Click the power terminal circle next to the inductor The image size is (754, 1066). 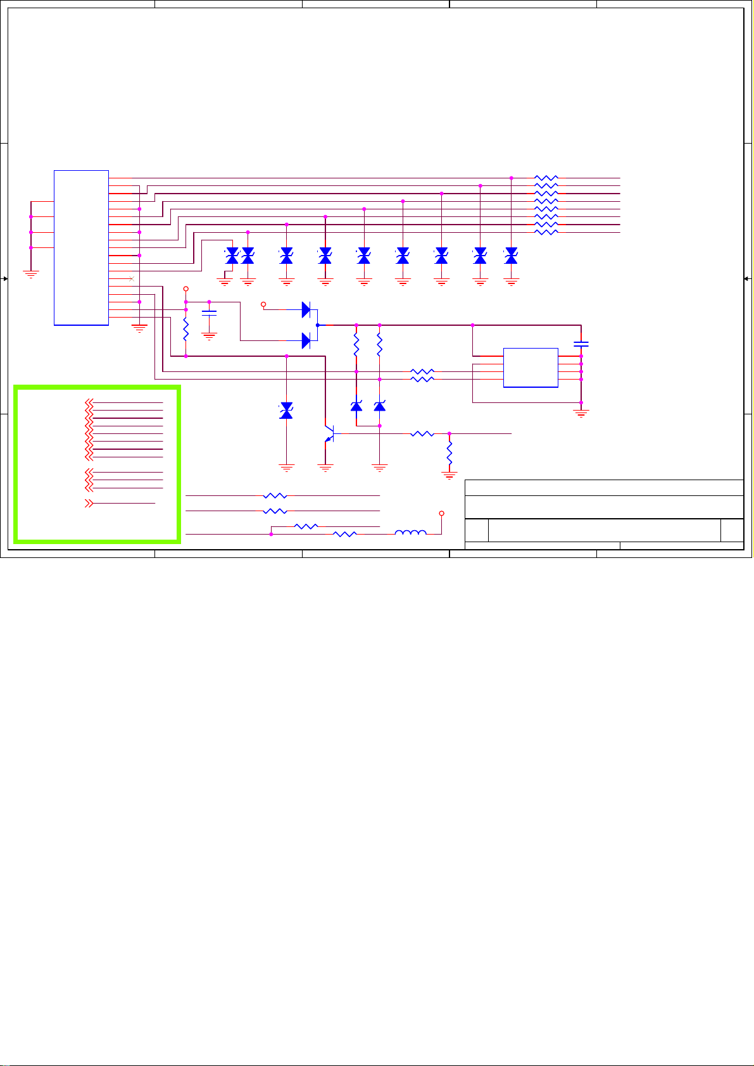click(442, 513)
